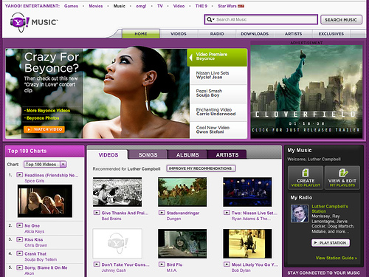Click video icon beside Bird Flu
This screenshot has height=277, width=369.
(x=162, y=264)
